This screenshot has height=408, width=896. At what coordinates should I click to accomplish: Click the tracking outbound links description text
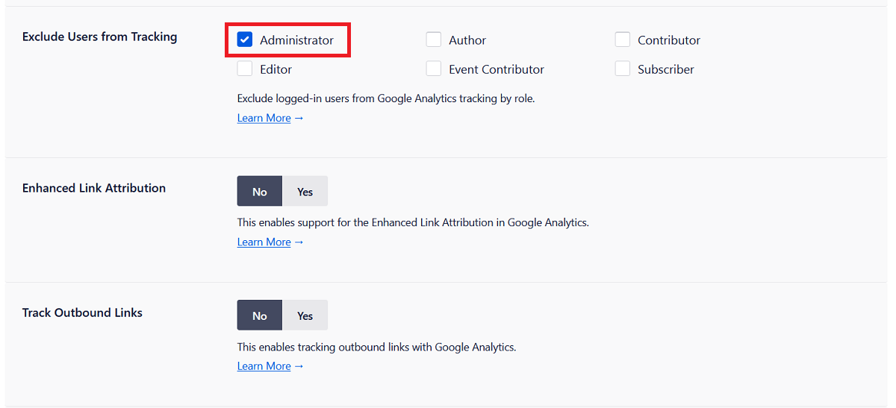tap(376, 347)
